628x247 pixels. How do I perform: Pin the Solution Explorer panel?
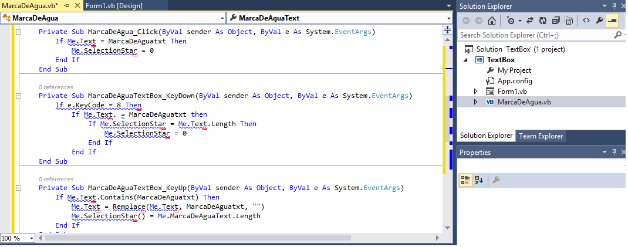click(x=615, y=6)
